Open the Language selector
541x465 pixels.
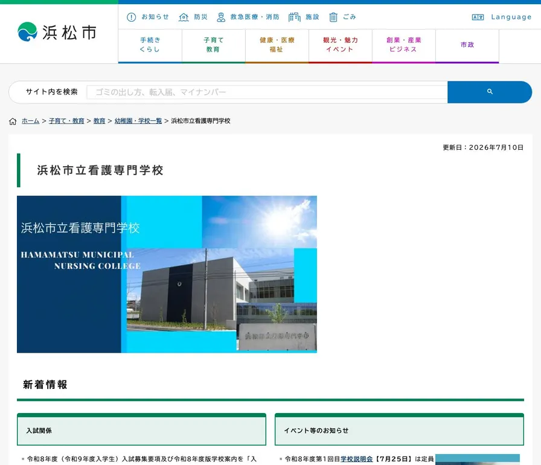point(511,17)
